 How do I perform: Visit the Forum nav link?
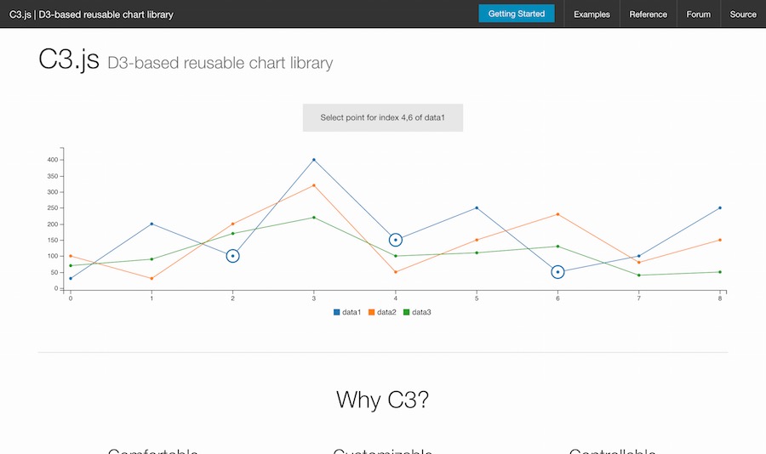pos(698,14)
